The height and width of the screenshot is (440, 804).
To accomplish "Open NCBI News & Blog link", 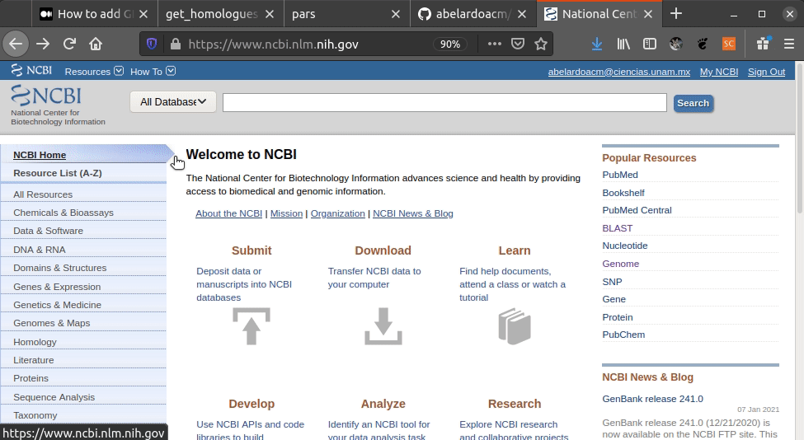I will [x=413, y=213].
